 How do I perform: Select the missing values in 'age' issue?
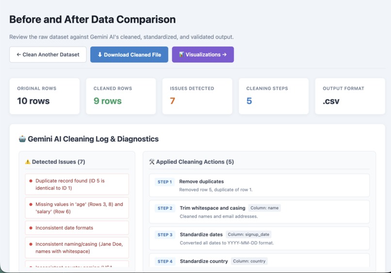(77, 208)
